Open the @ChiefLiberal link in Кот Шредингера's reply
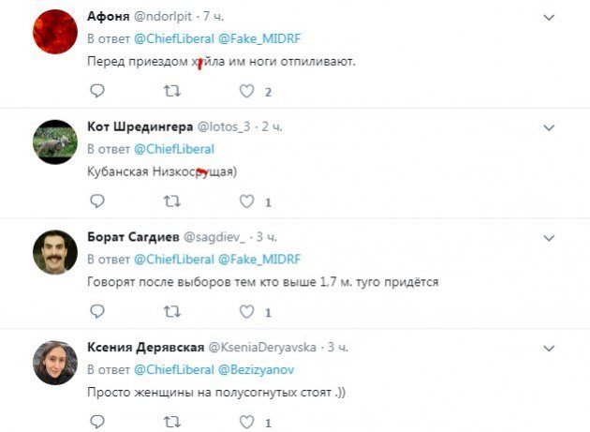This screenshot has height=432, width=590. coord(174,149)
